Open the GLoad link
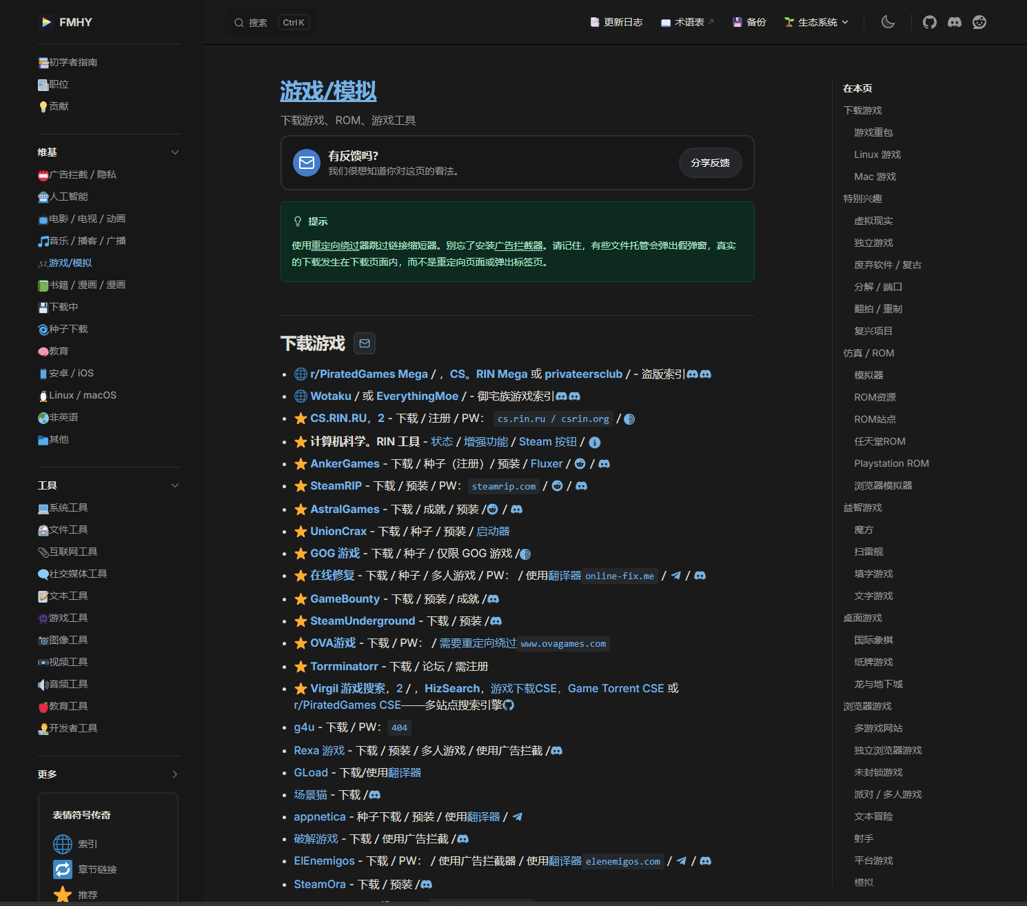 pyautogui.click(x=311, y=772)
